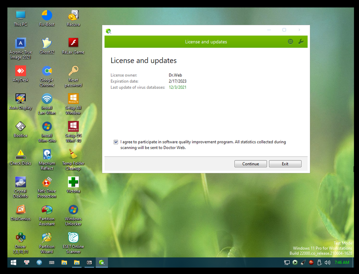Select the Google Chrome desktop icon
The image size is (359, 274).
pyautogui.click(x=47, y=76)
